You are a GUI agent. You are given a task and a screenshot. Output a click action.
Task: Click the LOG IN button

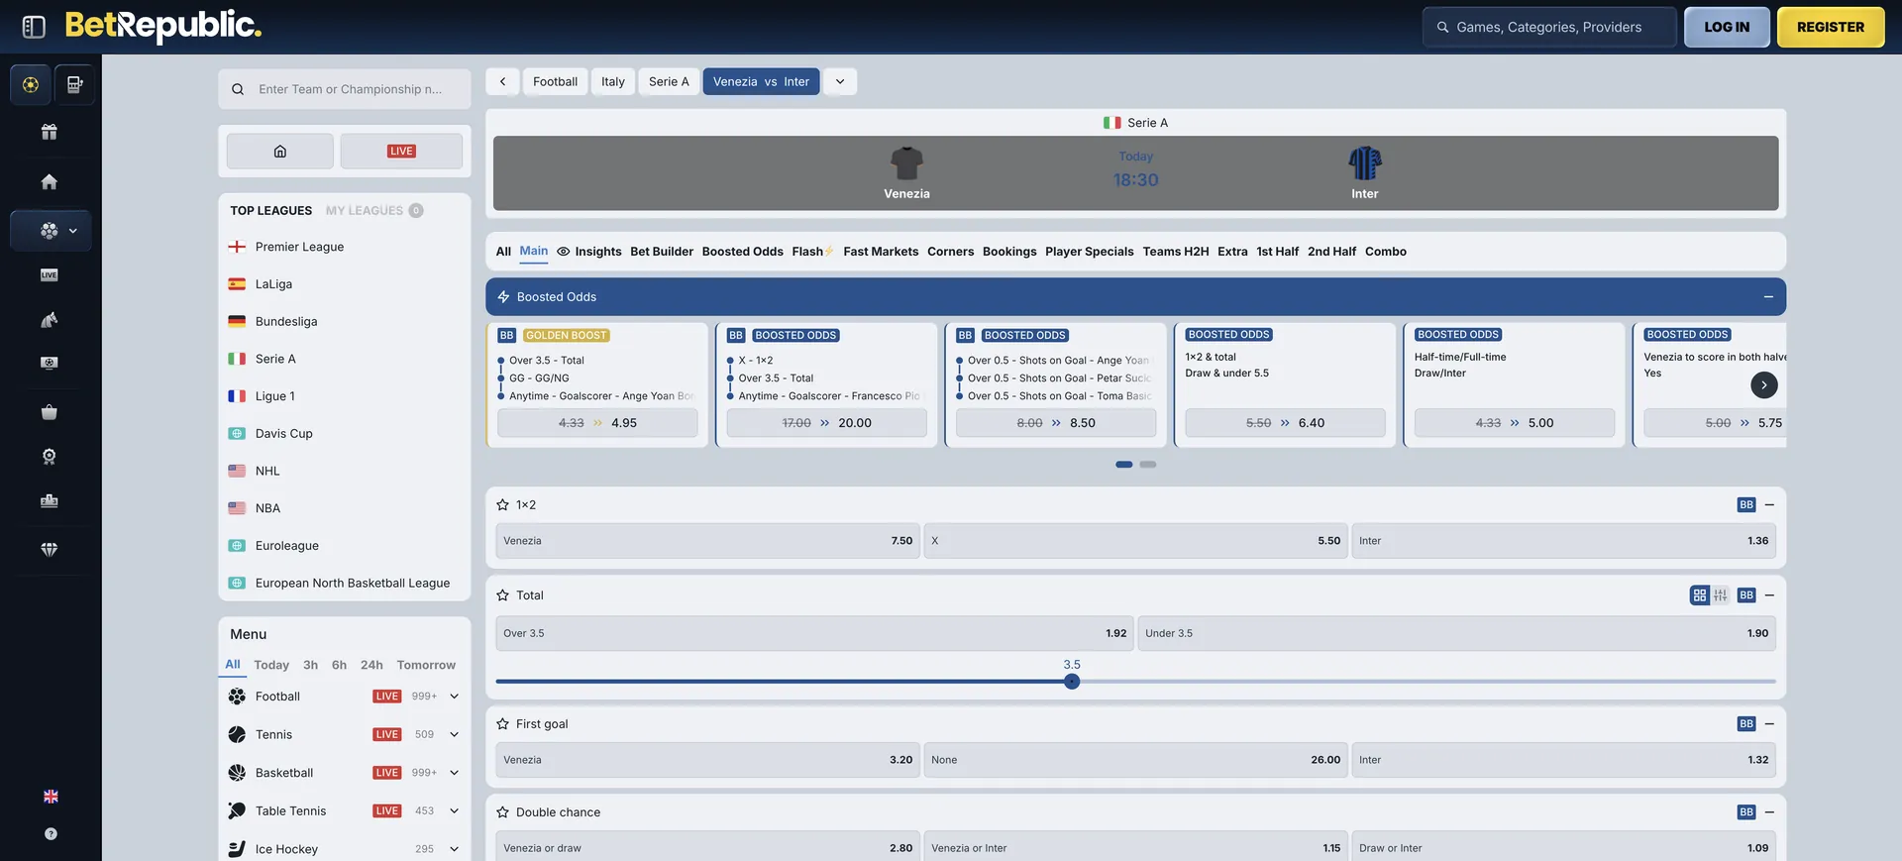(1727, 28)
